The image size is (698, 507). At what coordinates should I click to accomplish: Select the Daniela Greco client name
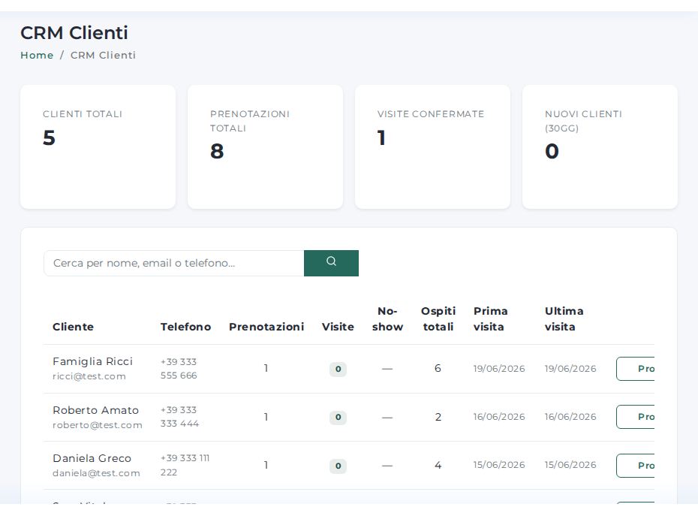tap(92, 458)
